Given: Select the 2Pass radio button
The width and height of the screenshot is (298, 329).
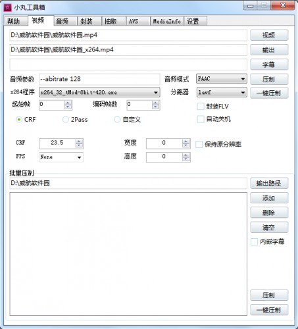Looking at the screenshot, I should [x=66, y=120].
